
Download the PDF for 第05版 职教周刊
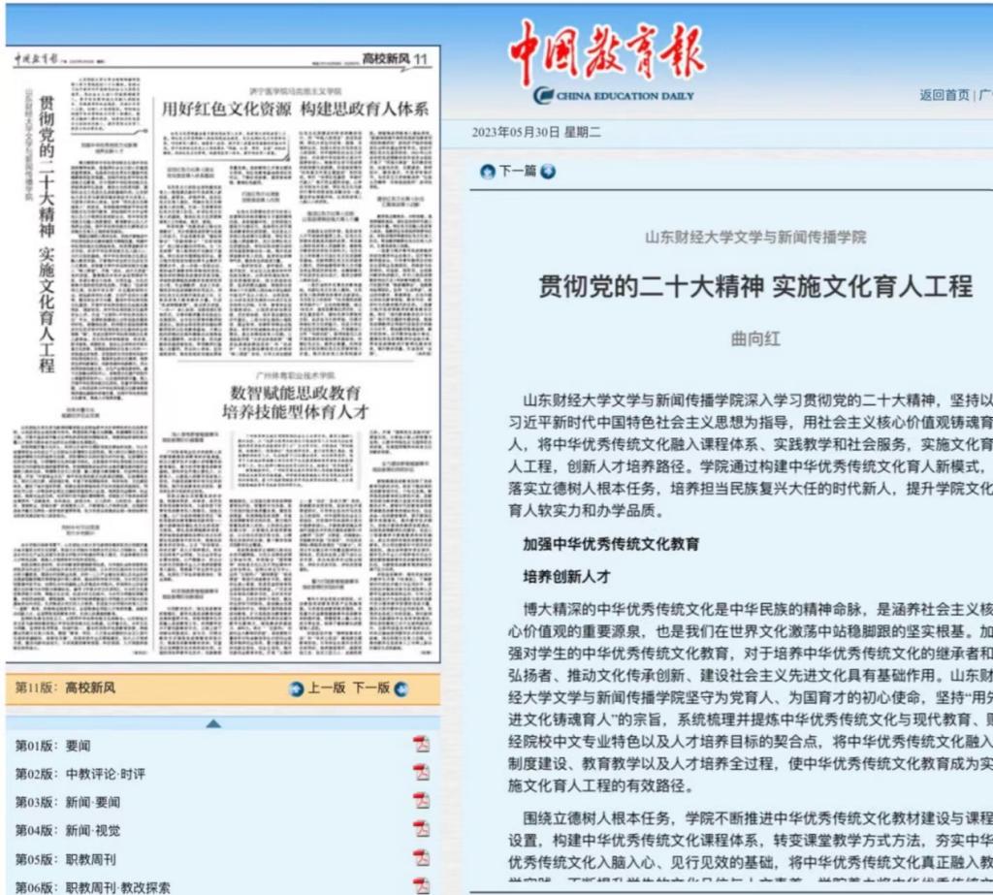point(421,858)
